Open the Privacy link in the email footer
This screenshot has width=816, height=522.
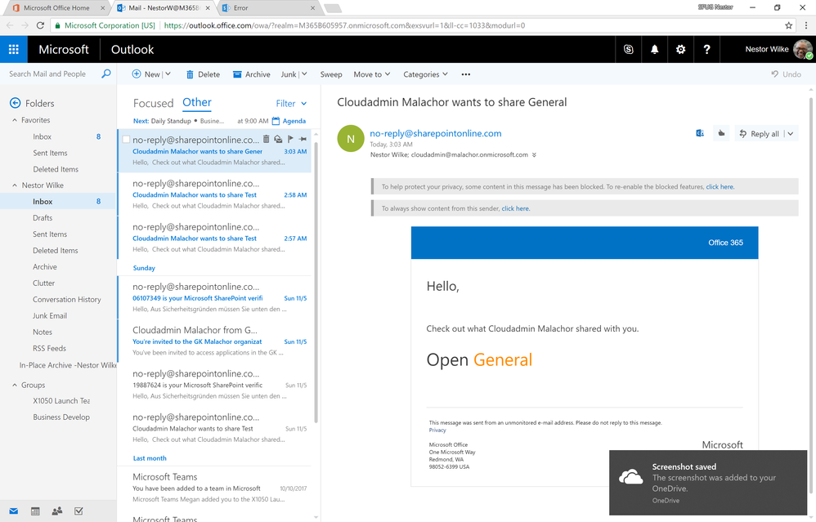coord(437,430)
